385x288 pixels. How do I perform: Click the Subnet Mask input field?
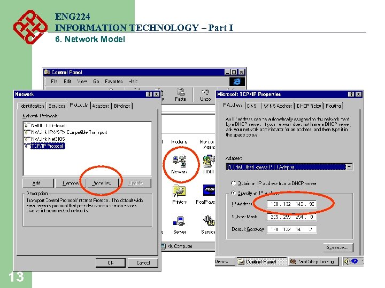tap(292, 217)
